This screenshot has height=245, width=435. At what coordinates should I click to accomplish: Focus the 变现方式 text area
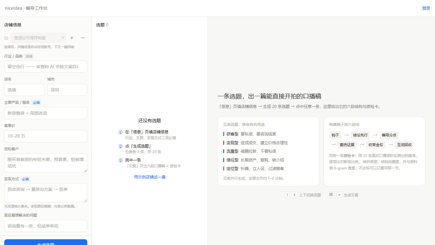click(46, 193)
